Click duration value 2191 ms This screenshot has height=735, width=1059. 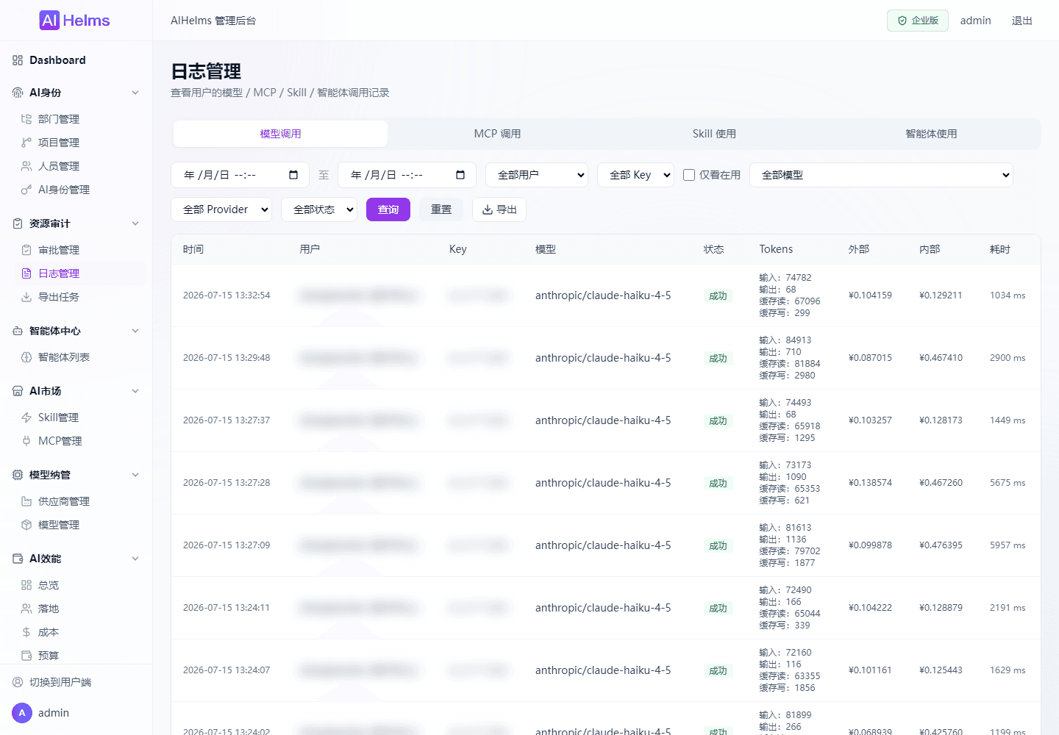click(1008, 608)
